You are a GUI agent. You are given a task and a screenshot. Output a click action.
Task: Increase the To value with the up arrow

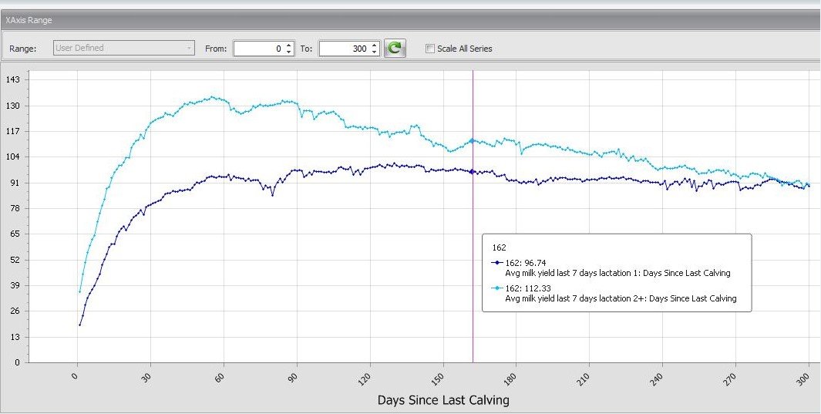click(x=374, y=45)
